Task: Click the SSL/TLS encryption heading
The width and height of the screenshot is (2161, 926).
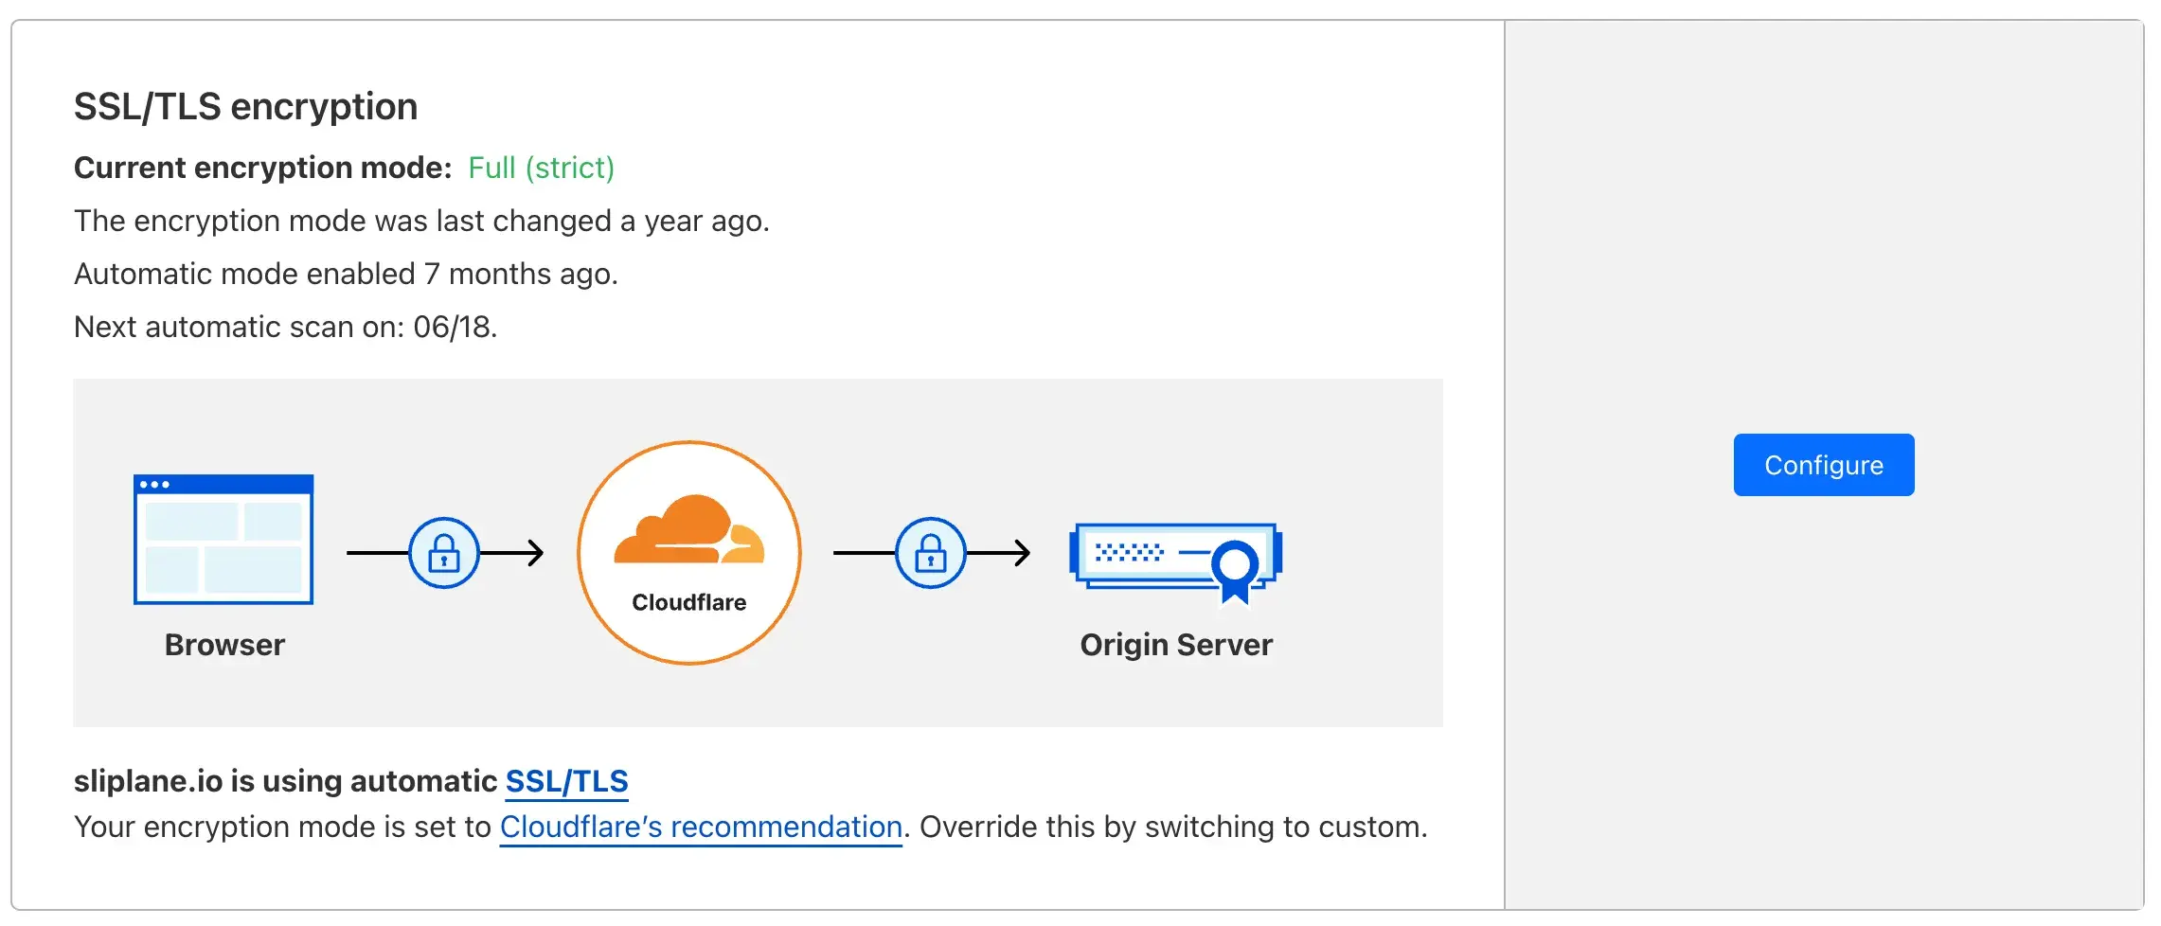Action: pyautogui.click(x=245, y=106)
